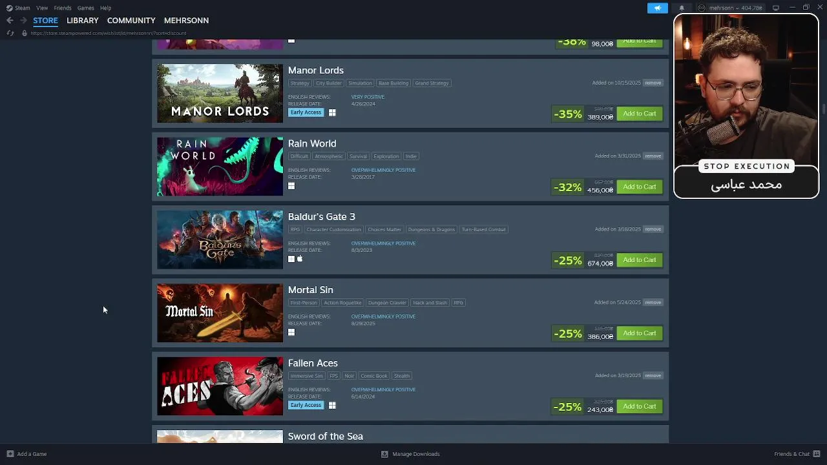
Task: Go back with the left arrow
Action: coord(10,21)
